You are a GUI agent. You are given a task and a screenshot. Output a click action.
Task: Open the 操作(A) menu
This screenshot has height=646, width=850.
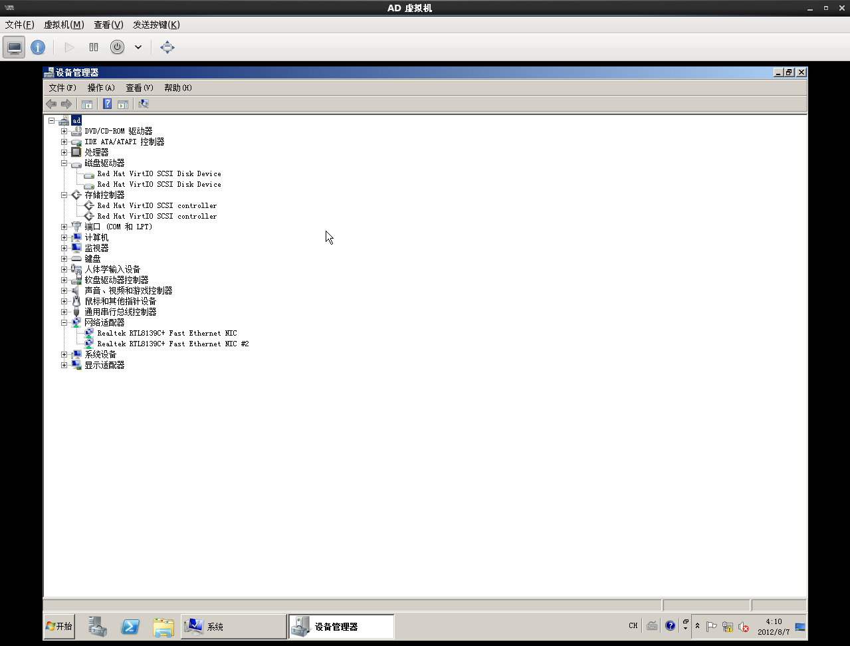point(101,88)
